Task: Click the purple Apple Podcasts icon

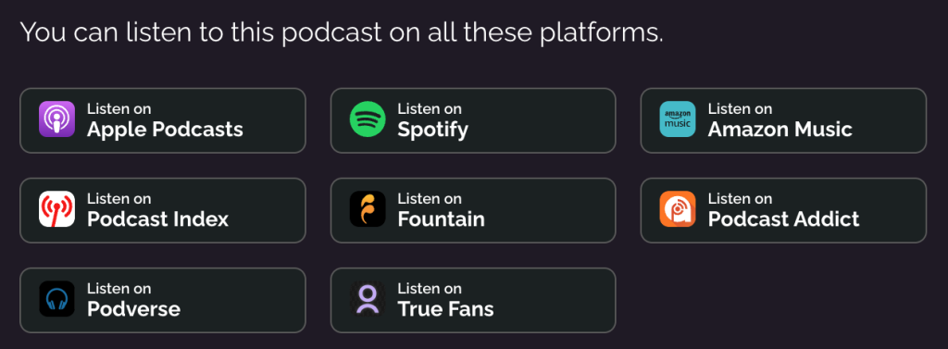Action: click(x=56, y=119)
